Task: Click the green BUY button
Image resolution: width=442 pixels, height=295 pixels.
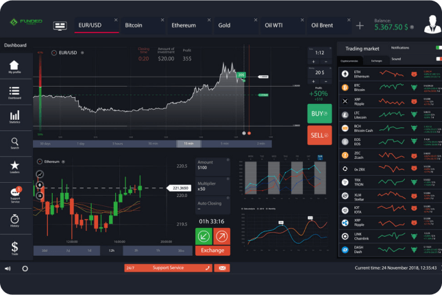Action: pos(319,114)
